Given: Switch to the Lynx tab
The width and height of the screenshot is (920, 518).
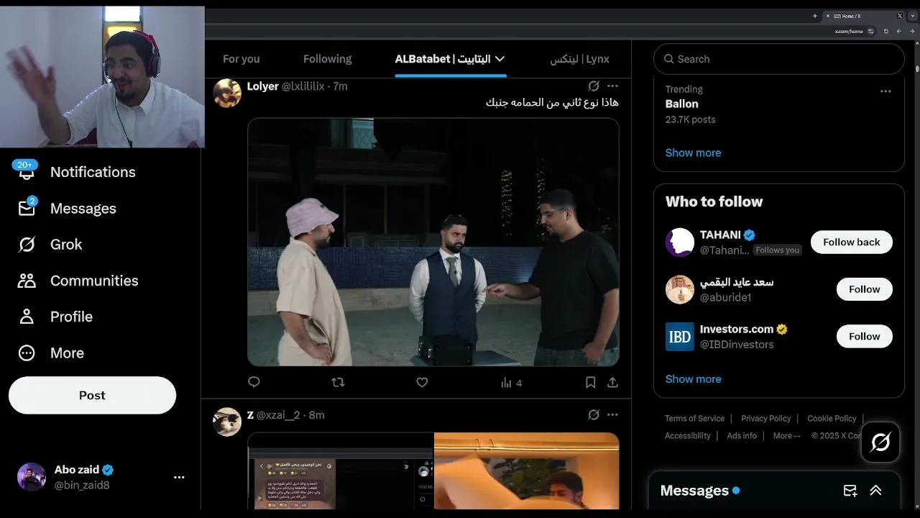Looking at the screenshot, I should (x=579, y=59).
